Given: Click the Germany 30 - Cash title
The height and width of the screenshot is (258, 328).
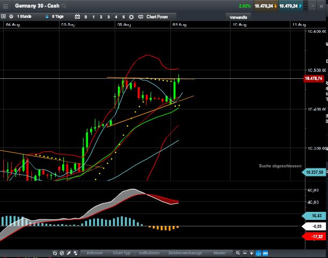Looking at the screenshot, I should click(x=37, y=6).
